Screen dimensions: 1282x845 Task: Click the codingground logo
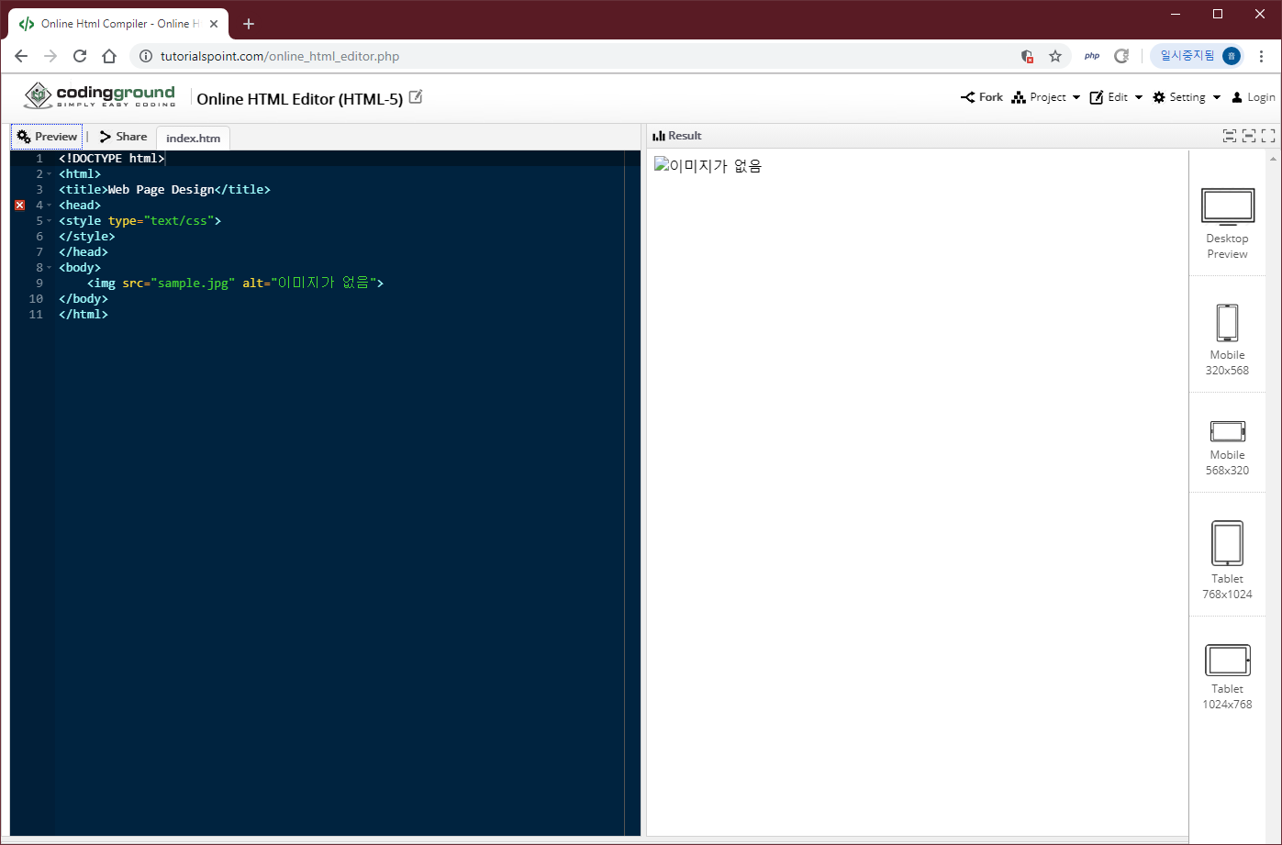[99, 95]
